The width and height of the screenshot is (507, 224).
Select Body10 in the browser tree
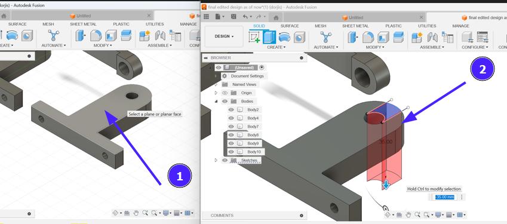tap(254, 152)
